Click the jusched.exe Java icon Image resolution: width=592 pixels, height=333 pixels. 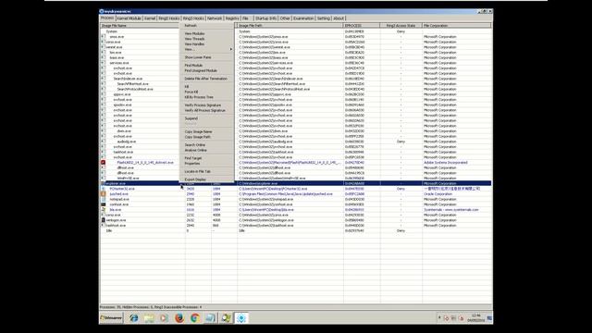[103, 193]
